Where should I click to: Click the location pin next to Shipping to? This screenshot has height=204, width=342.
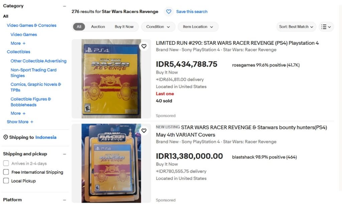[x=5, y=138]
